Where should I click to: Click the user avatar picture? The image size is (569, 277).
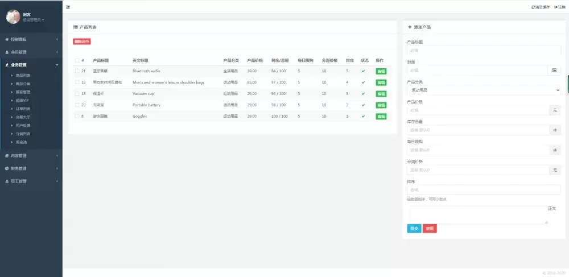(x=13, y=16)
